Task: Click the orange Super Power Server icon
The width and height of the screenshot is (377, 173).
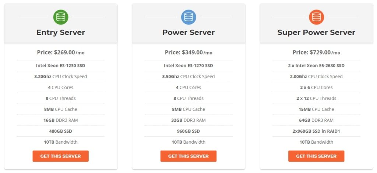Action: (x=316, y=17)
